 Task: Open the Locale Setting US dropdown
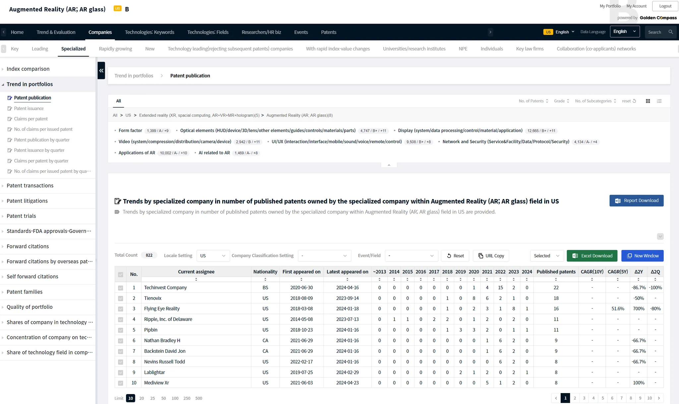click(x=213, y=256)
